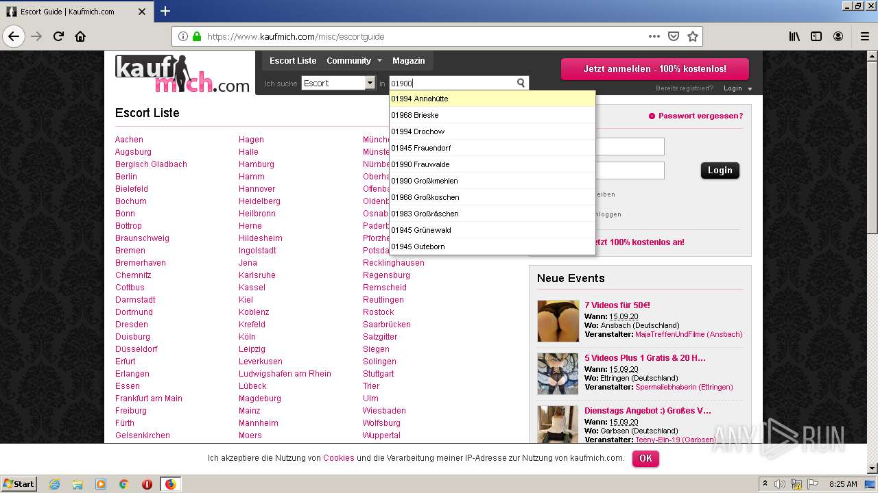Viewport: 878px width, 493px height.
Task: Click thumbnail of the 7 Videos event
Action: pyautogui.click(x=558, y=321)
